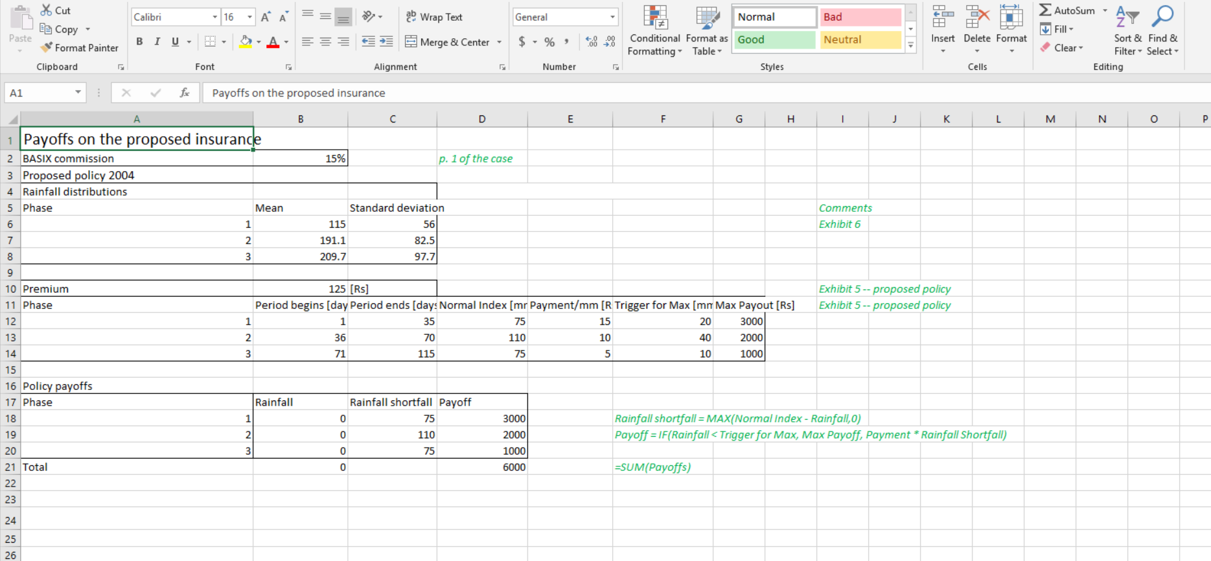Toggle bottom vertical alignment

click(343, 17)
